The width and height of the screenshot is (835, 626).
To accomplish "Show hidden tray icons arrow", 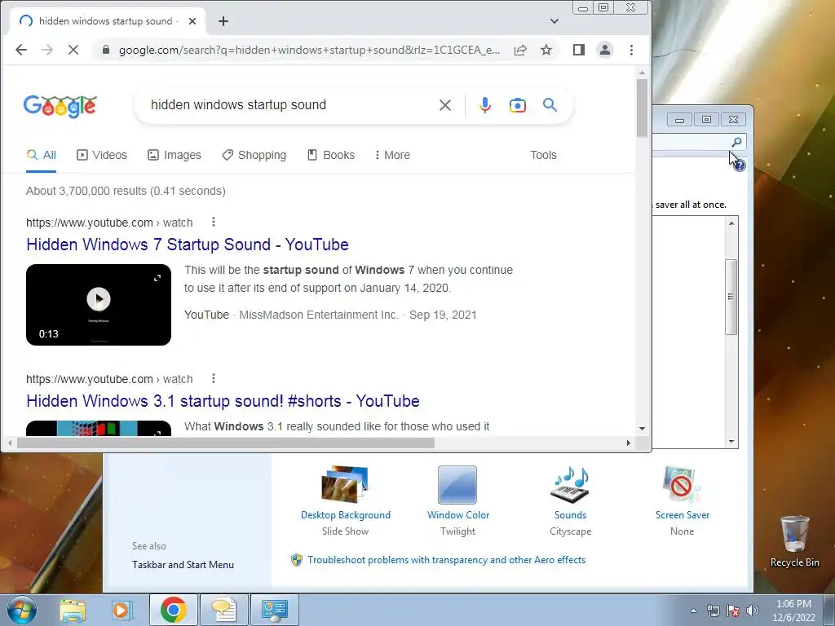I will coord(693,611).
